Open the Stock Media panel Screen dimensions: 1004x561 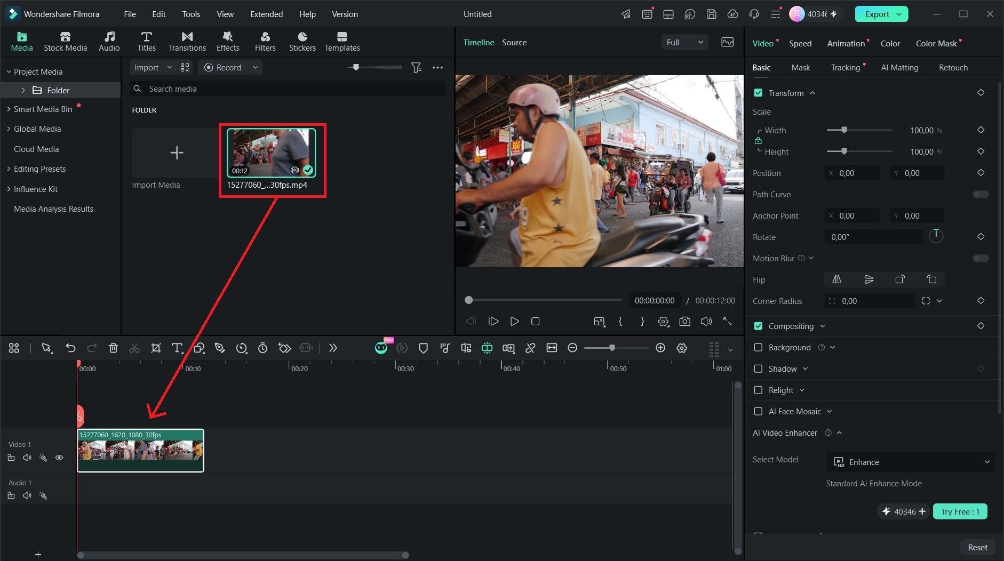pos(65,42)
